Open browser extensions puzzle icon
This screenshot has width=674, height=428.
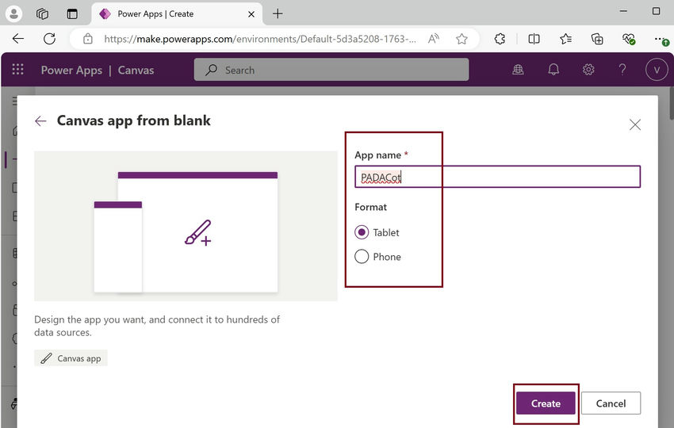(500, 39)
